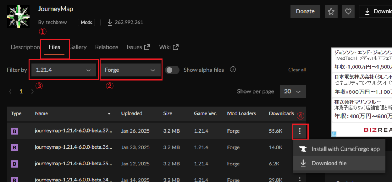This screenshot has height=183, width=392.
Task: Go to next page using right arrow
Action: (x=33, y=92)
